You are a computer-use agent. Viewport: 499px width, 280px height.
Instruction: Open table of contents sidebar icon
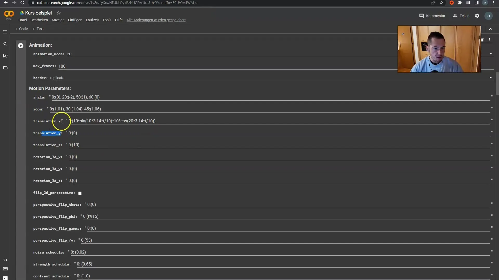tap(5, 32)
